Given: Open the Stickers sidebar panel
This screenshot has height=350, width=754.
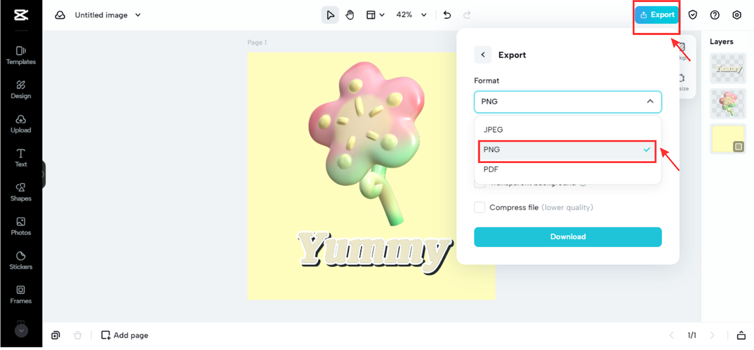Looking at the screenshot, I should click(x=21, y=260).
